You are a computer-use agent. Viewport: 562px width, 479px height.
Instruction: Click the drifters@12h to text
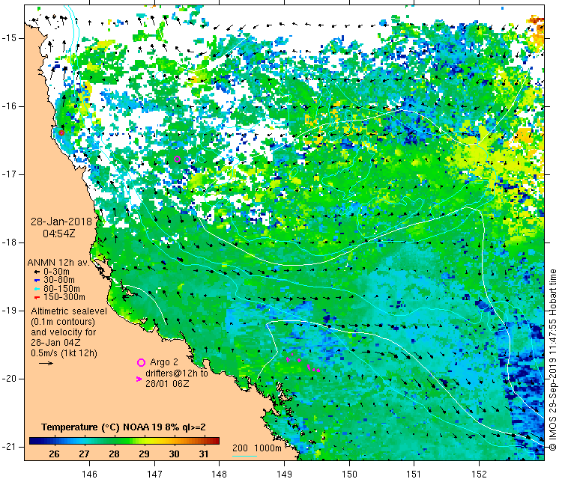click(177, 373)
